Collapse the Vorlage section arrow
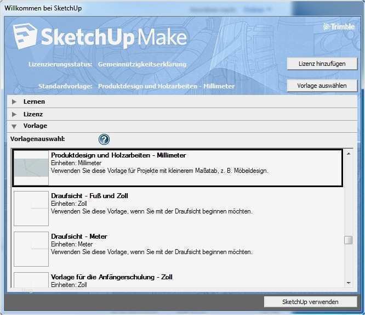 coord(14,126)
